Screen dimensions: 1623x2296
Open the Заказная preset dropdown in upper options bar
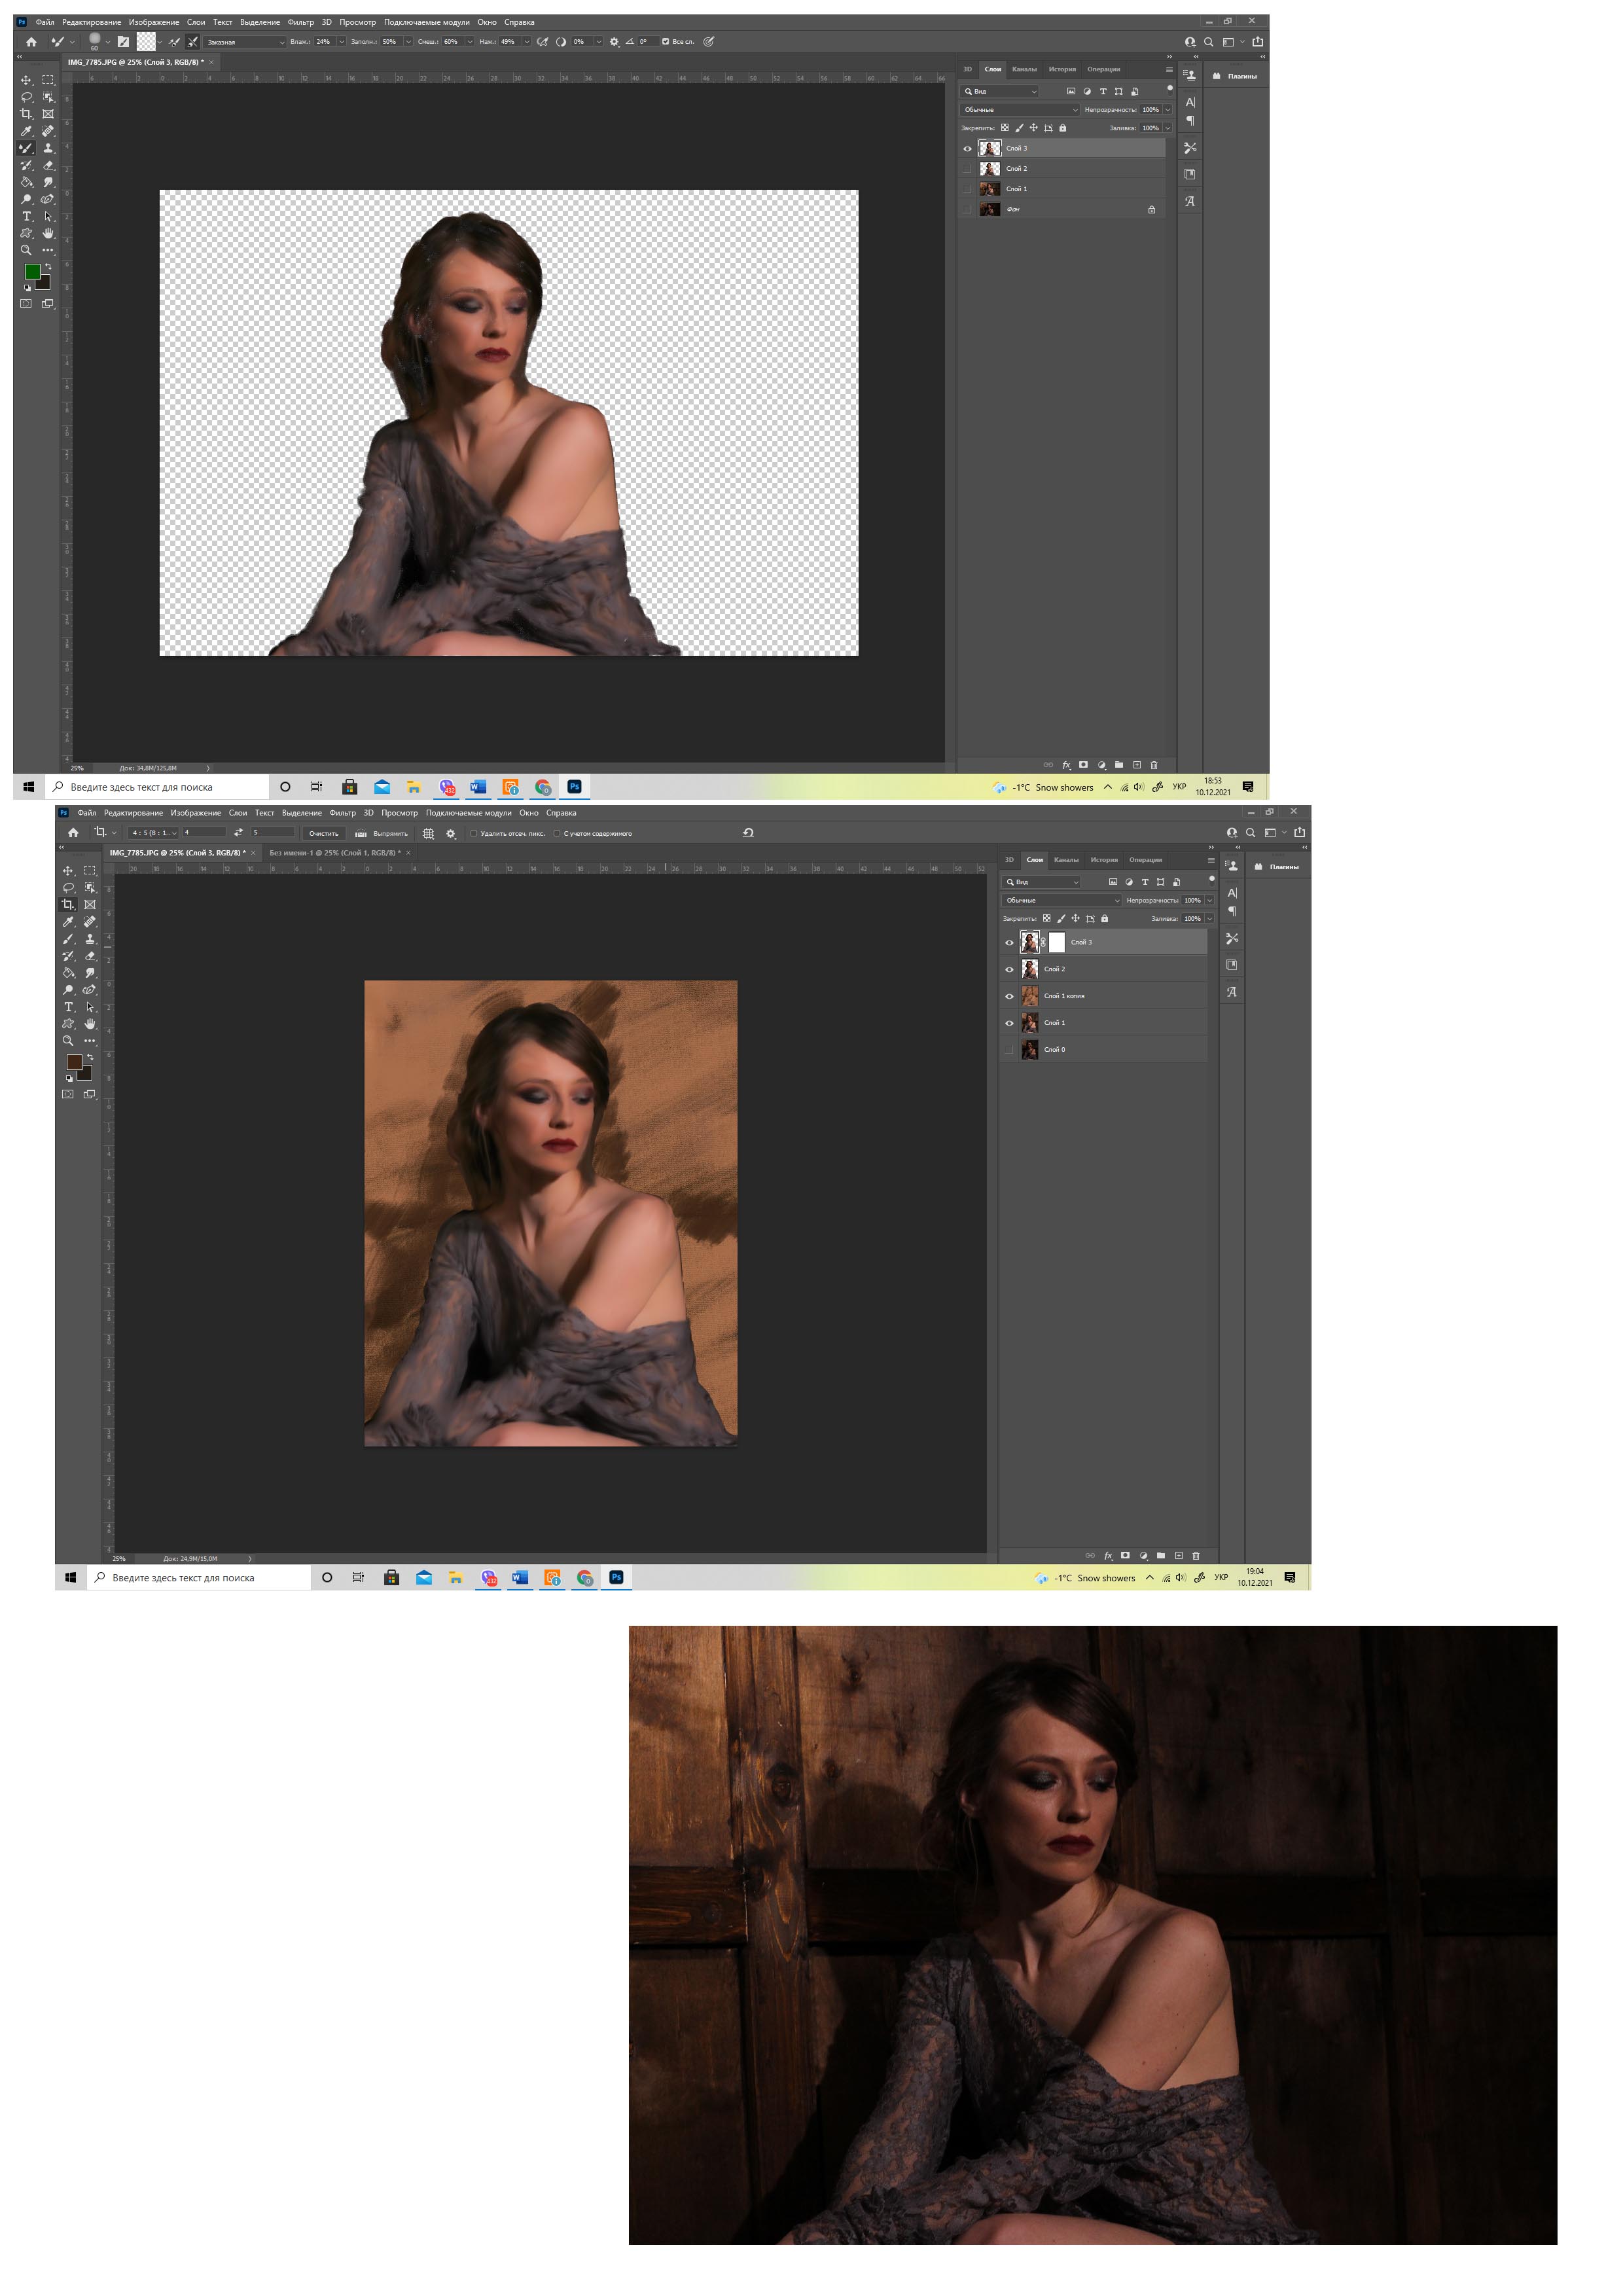tap(245, 42)
